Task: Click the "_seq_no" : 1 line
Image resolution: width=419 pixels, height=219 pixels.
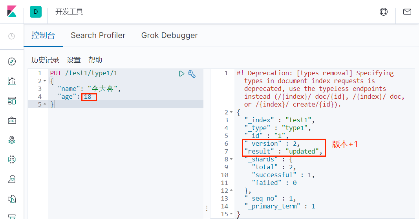Action: click(x=270, y=199)
